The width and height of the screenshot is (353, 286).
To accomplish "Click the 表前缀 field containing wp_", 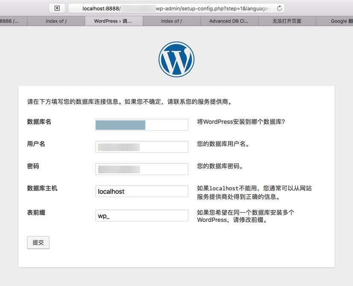I will (142, 216).
